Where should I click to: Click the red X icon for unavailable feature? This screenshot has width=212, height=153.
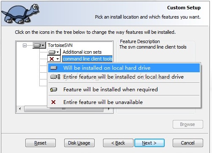point(53,102)
